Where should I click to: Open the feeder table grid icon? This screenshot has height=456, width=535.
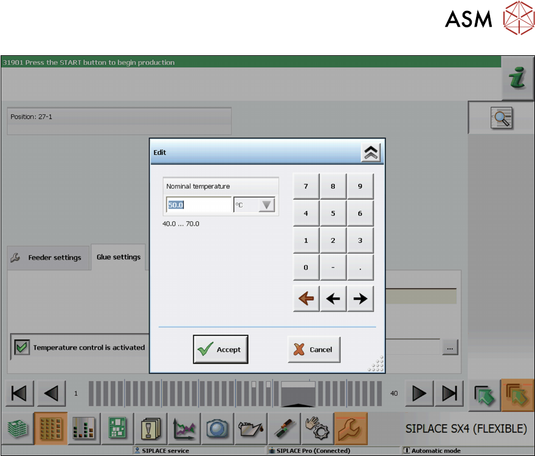[x=50, y=429]
